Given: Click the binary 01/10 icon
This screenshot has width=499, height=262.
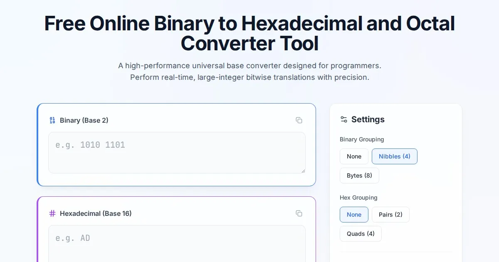Looking at the screenshot, I should pos(52,120).
